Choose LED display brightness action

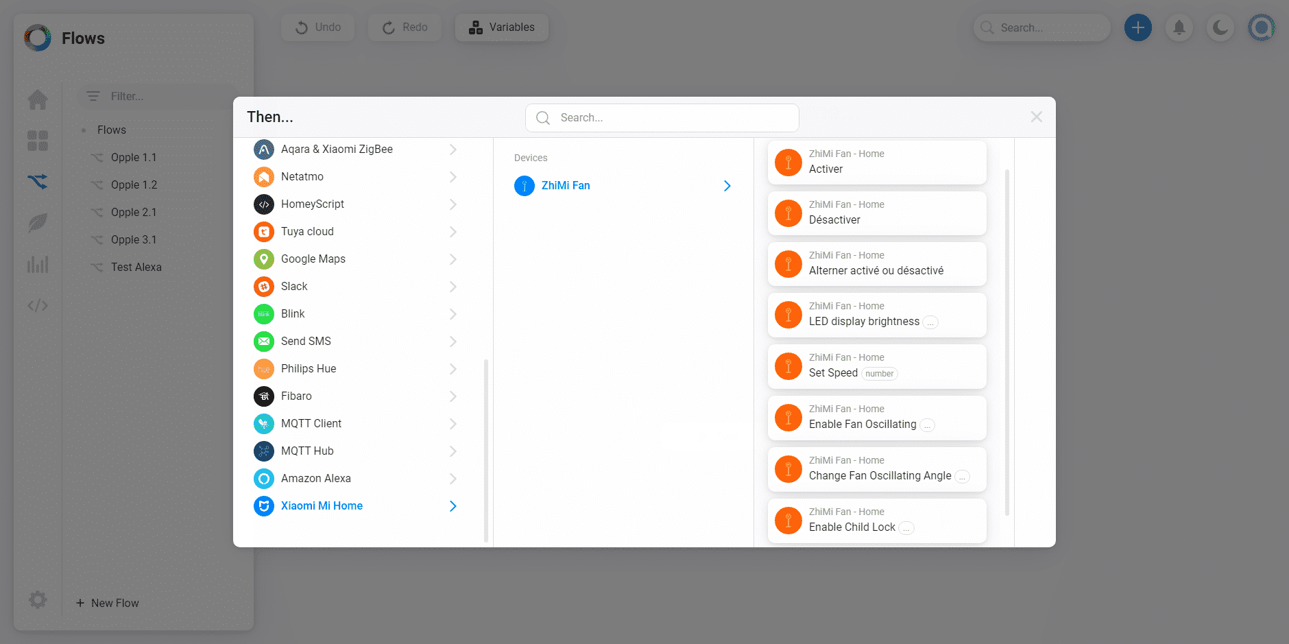point(877,315)
